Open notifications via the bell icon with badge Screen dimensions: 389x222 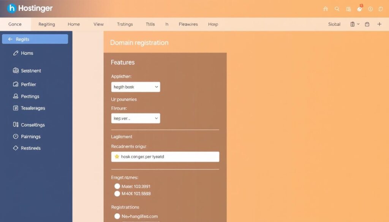(x=359, y=9)
